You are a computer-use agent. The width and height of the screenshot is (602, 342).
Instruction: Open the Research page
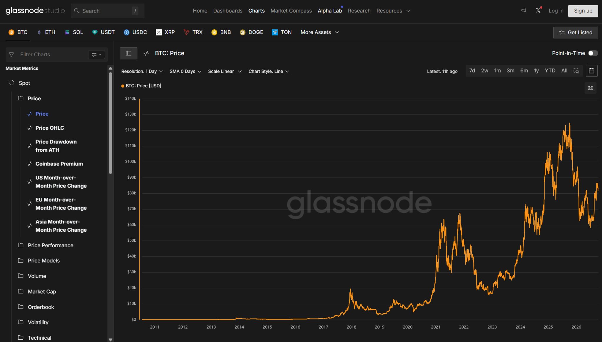[x=359, y=11]
